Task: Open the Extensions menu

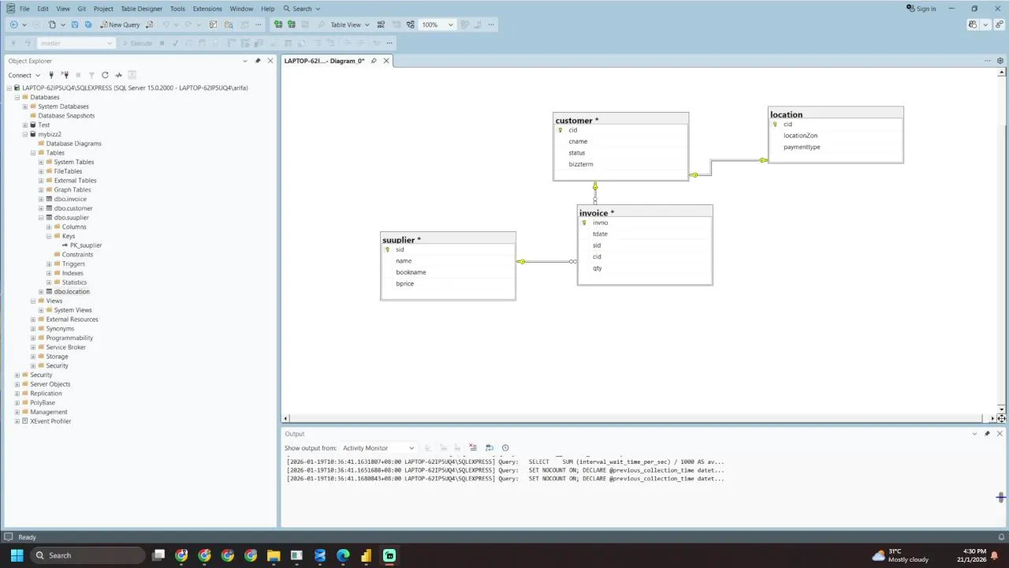Action: coord(207,9)
